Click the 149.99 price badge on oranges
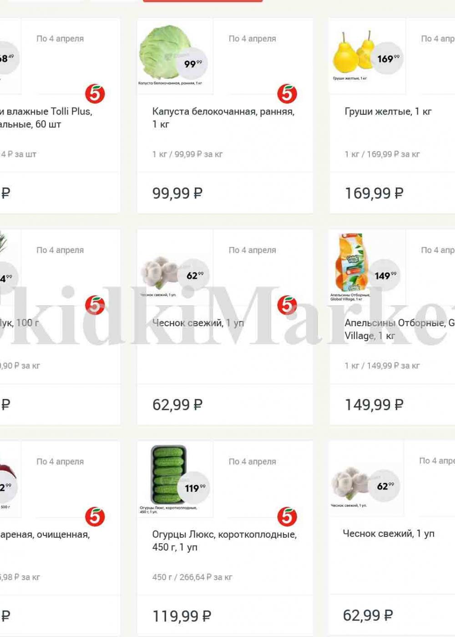Screen dimensions: 455x637 point(385,276)
